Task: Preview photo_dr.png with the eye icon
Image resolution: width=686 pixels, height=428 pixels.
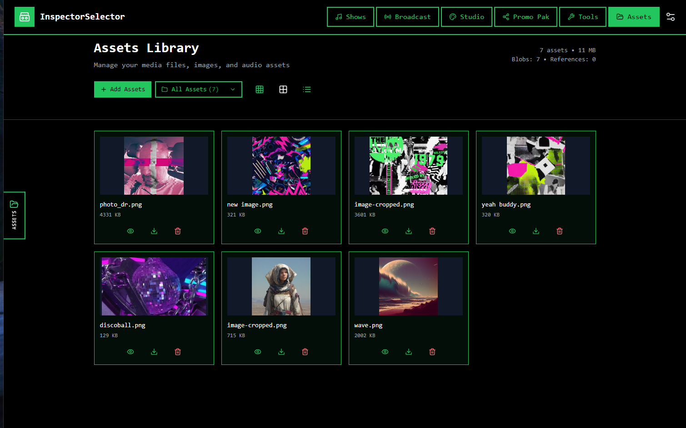Action: (130, 231)
